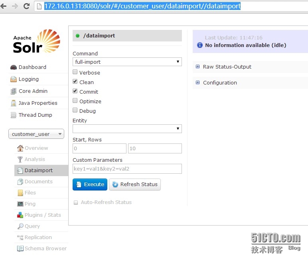Screen dimensions: 308x261
Task: Open Thread Dump page
Action: (36, 115)
